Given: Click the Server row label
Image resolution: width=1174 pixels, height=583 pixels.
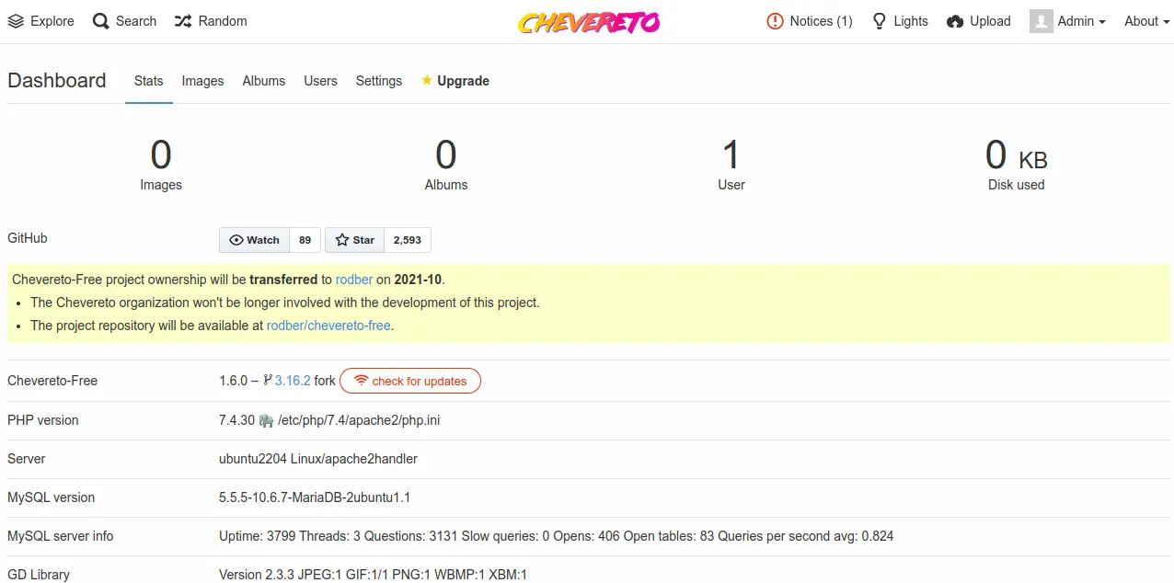Looking at the screenshot, I should [x=27, y=459].
